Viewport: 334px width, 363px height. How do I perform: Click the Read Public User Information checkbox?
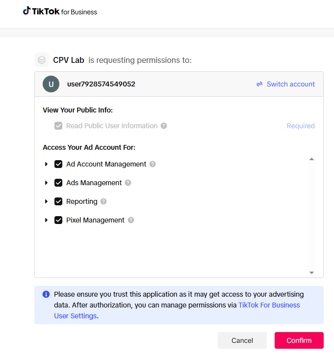tap(58, 126)
